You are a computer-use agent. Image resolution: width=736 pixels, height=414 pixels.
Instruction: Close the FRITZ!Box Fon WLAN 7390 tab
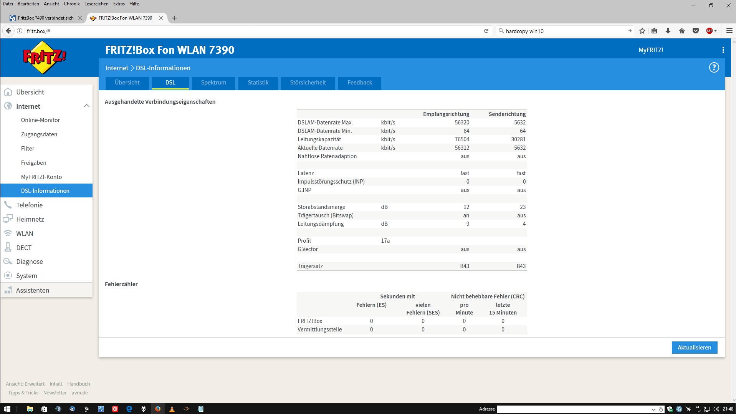tap(161, 18)
